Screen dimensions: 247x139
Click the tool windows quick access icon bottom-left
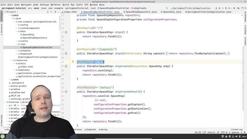[2, 132]
